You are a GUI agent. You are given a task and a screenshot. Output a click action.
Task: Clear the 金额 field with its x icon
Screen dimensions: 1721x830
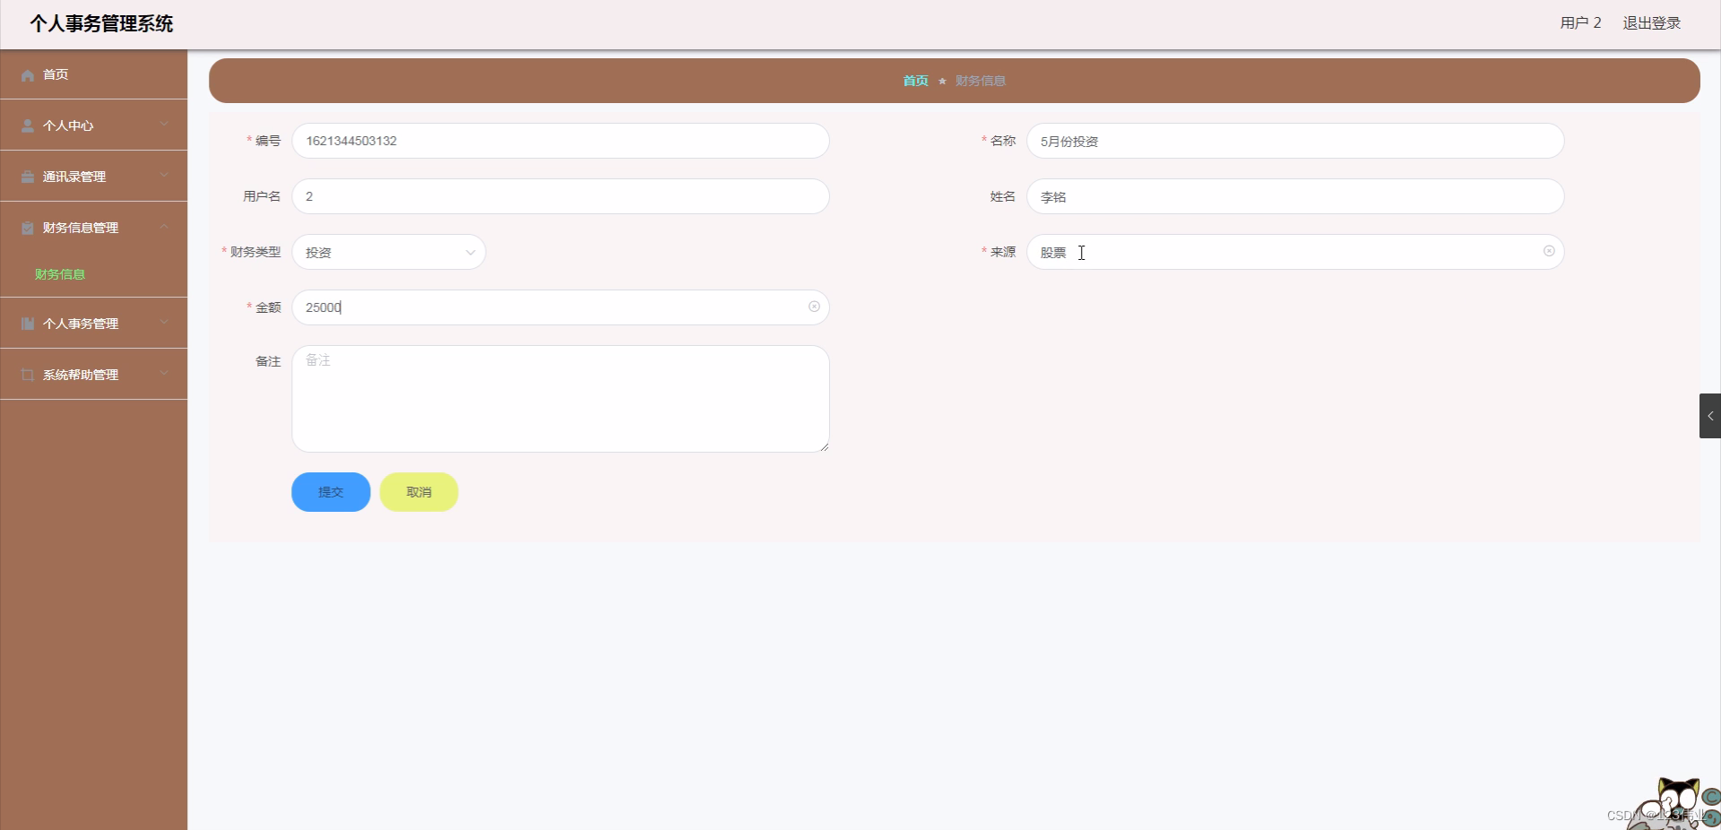tap(814, 307)
